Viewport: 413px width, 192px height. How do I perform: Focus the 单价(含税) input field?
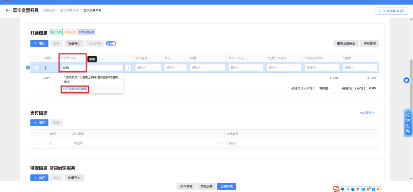pyautogui.click(x=246, y=67)
